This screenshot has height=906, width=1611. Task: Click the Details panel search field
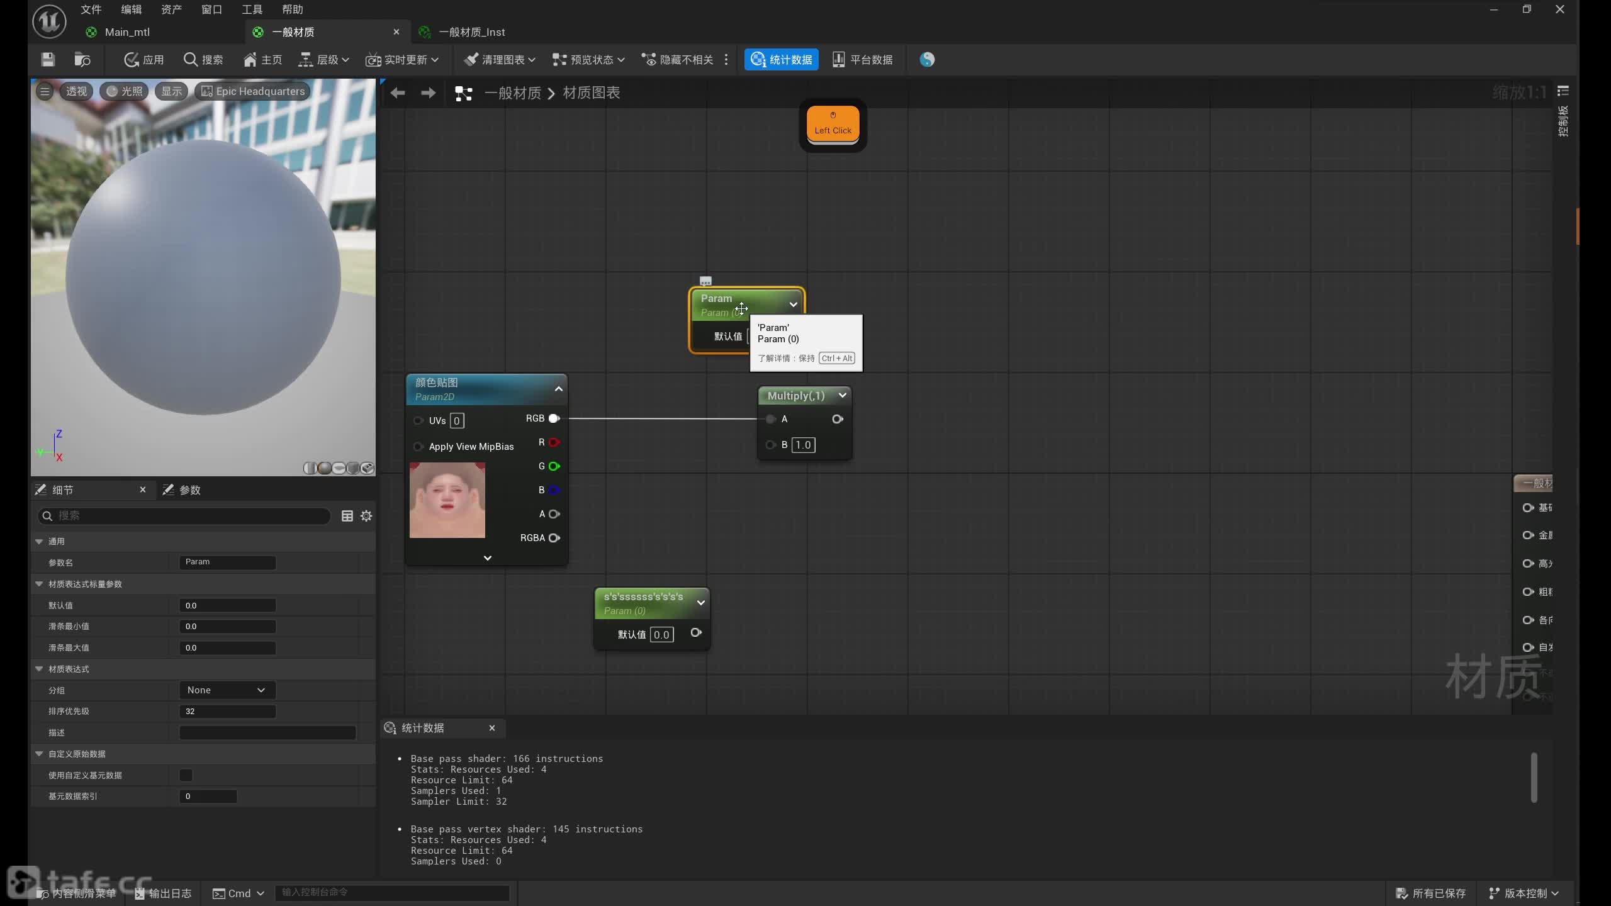[x=184, y=516]
